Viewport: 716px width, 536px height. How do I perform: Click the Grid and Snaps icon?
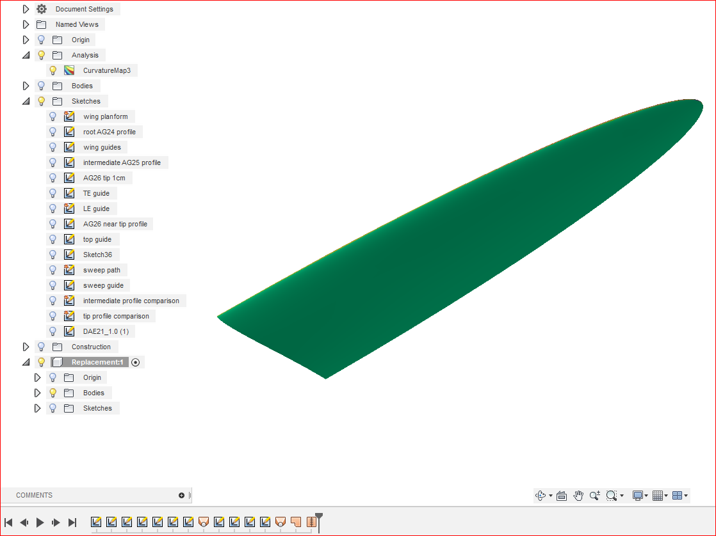point(658,496)
